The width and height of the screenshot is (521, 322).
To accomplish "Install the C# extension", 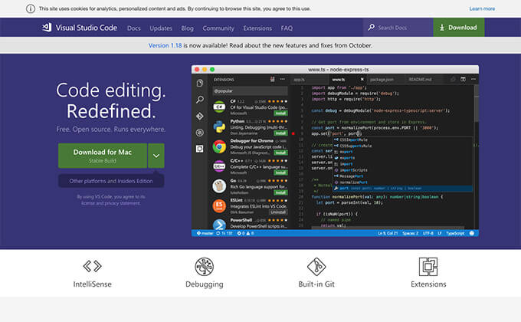I will [280, 113].
